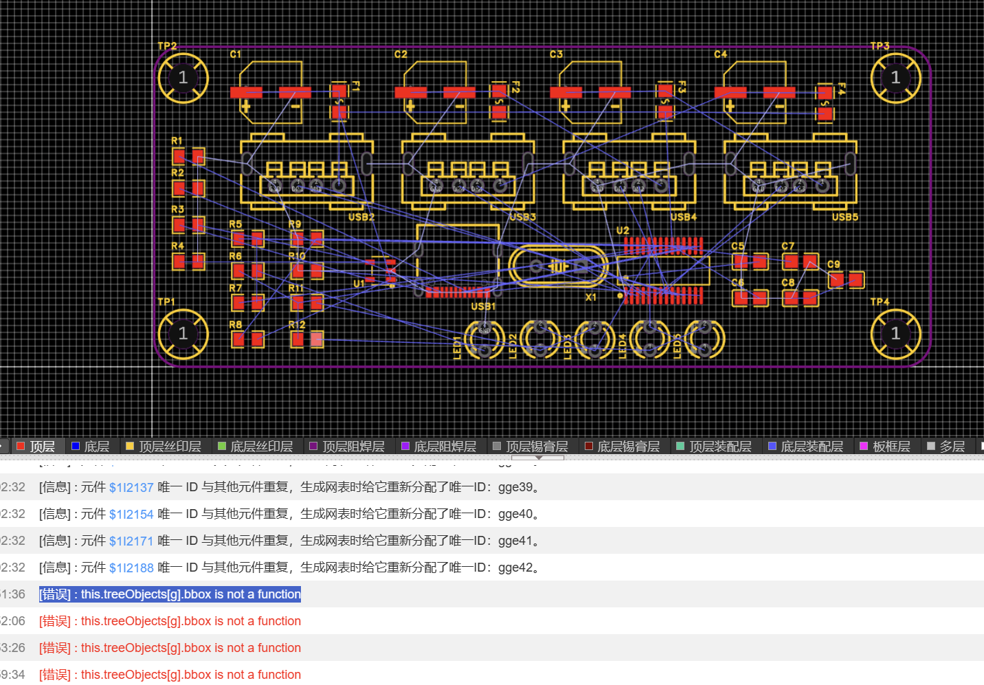
Task: Select the LED1 footprint
Action: [x=484, y=339]
